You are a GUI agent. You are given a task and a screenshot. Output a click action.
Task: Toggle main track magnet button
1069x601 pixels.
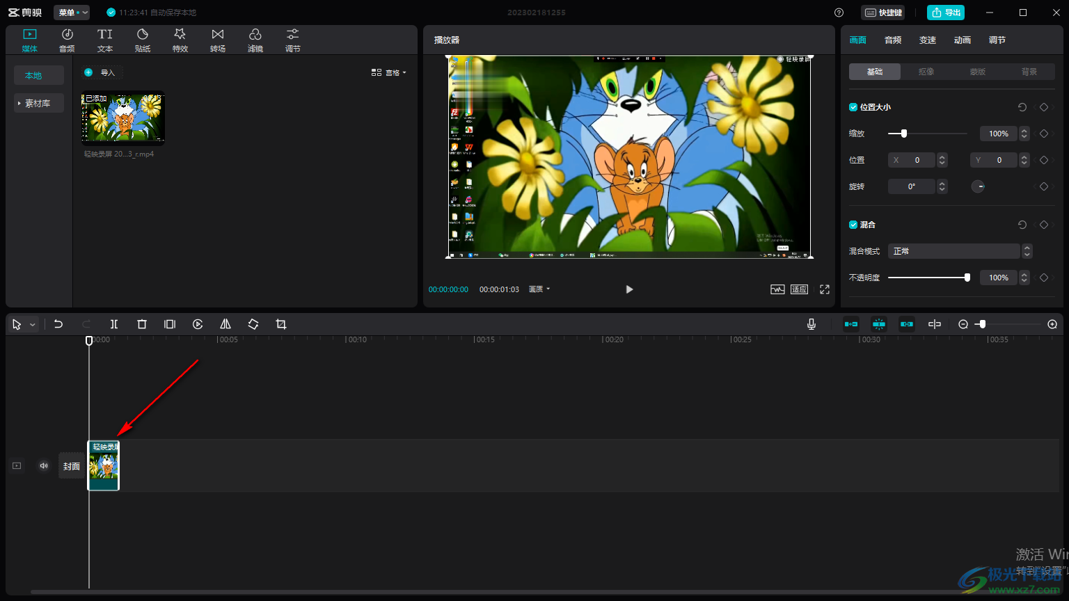851,324
